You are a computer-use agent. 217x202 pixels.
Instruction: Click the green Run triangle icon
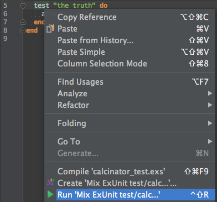point(50,195)
